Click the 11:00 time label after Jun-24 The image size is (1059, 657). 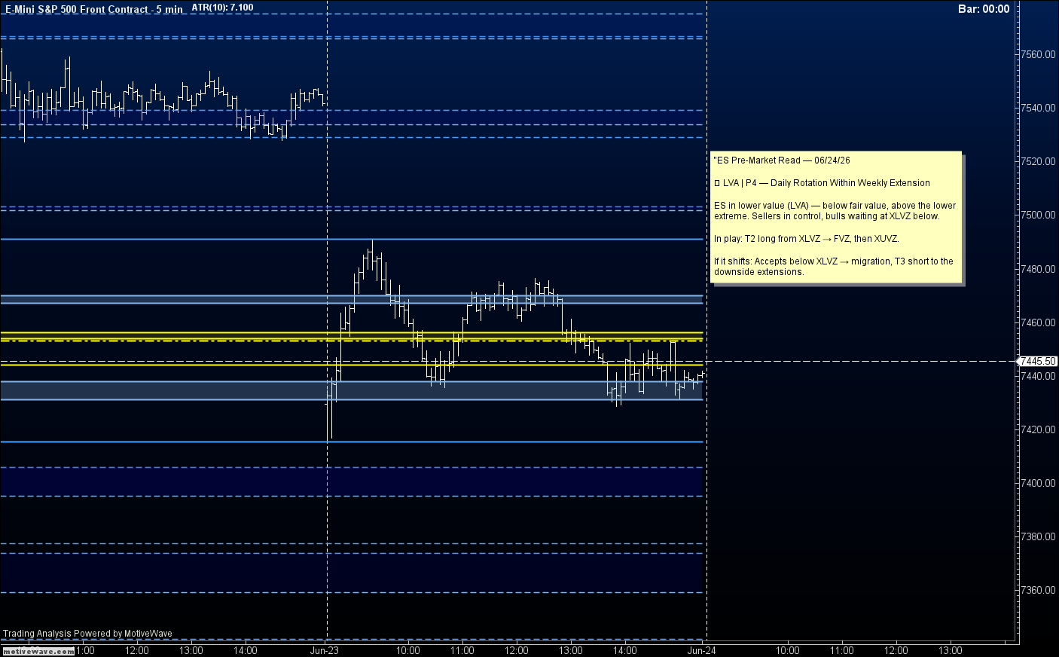pos(842,650)
